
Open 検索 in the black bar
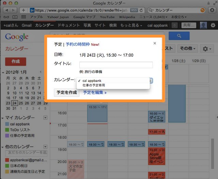113,25
